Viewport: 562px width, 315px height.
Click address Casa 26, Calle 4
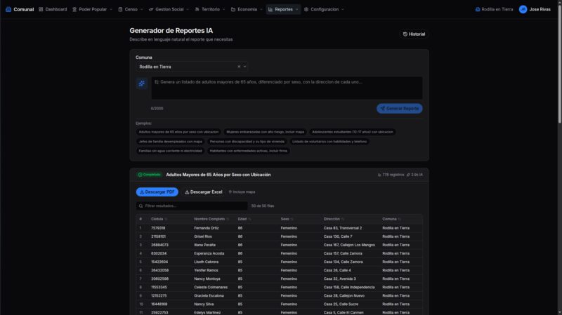click(337, 271)
